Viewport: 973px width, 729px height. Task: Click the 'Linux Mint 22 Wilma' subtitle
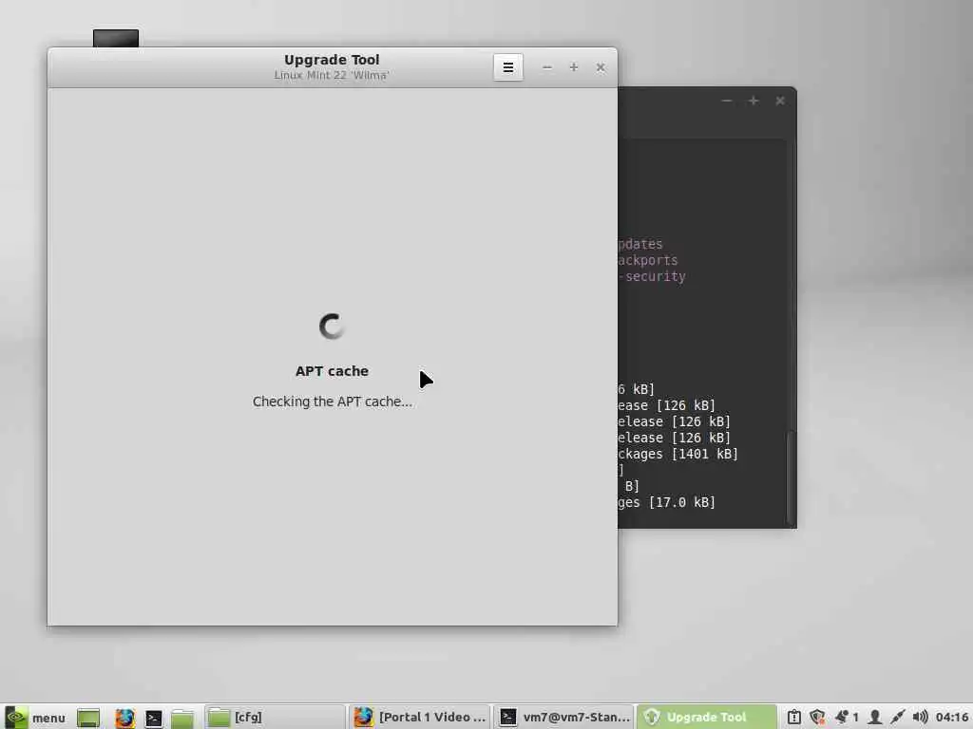(x=332, y=75)
